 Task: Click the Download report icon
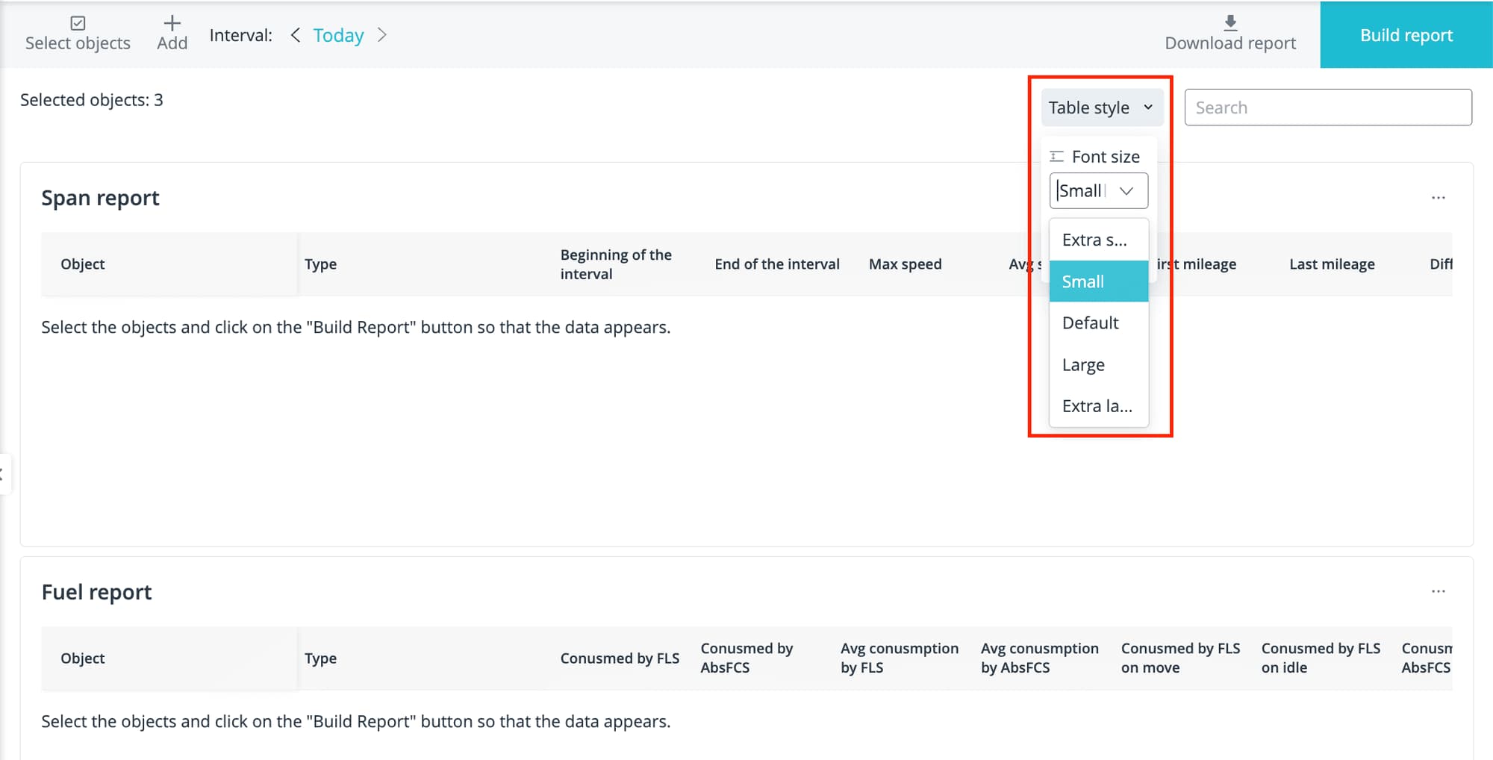pyautogui.click(x=1230, y=22)
